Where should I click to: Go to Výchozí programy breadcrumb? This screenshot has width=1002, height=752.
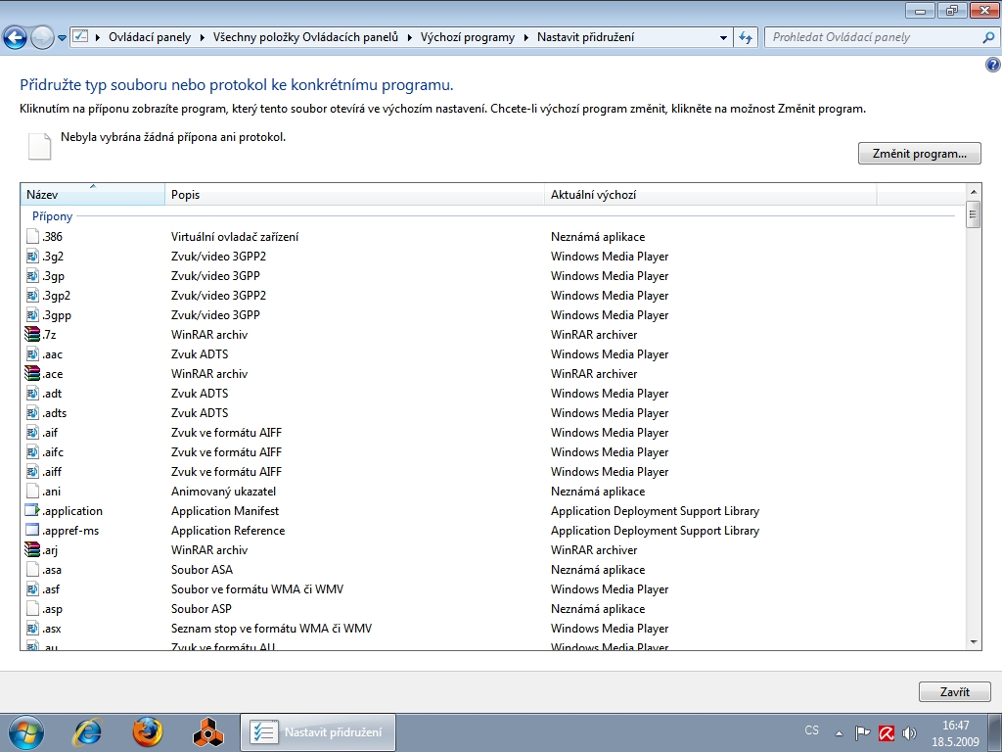(x=467, y=37)
